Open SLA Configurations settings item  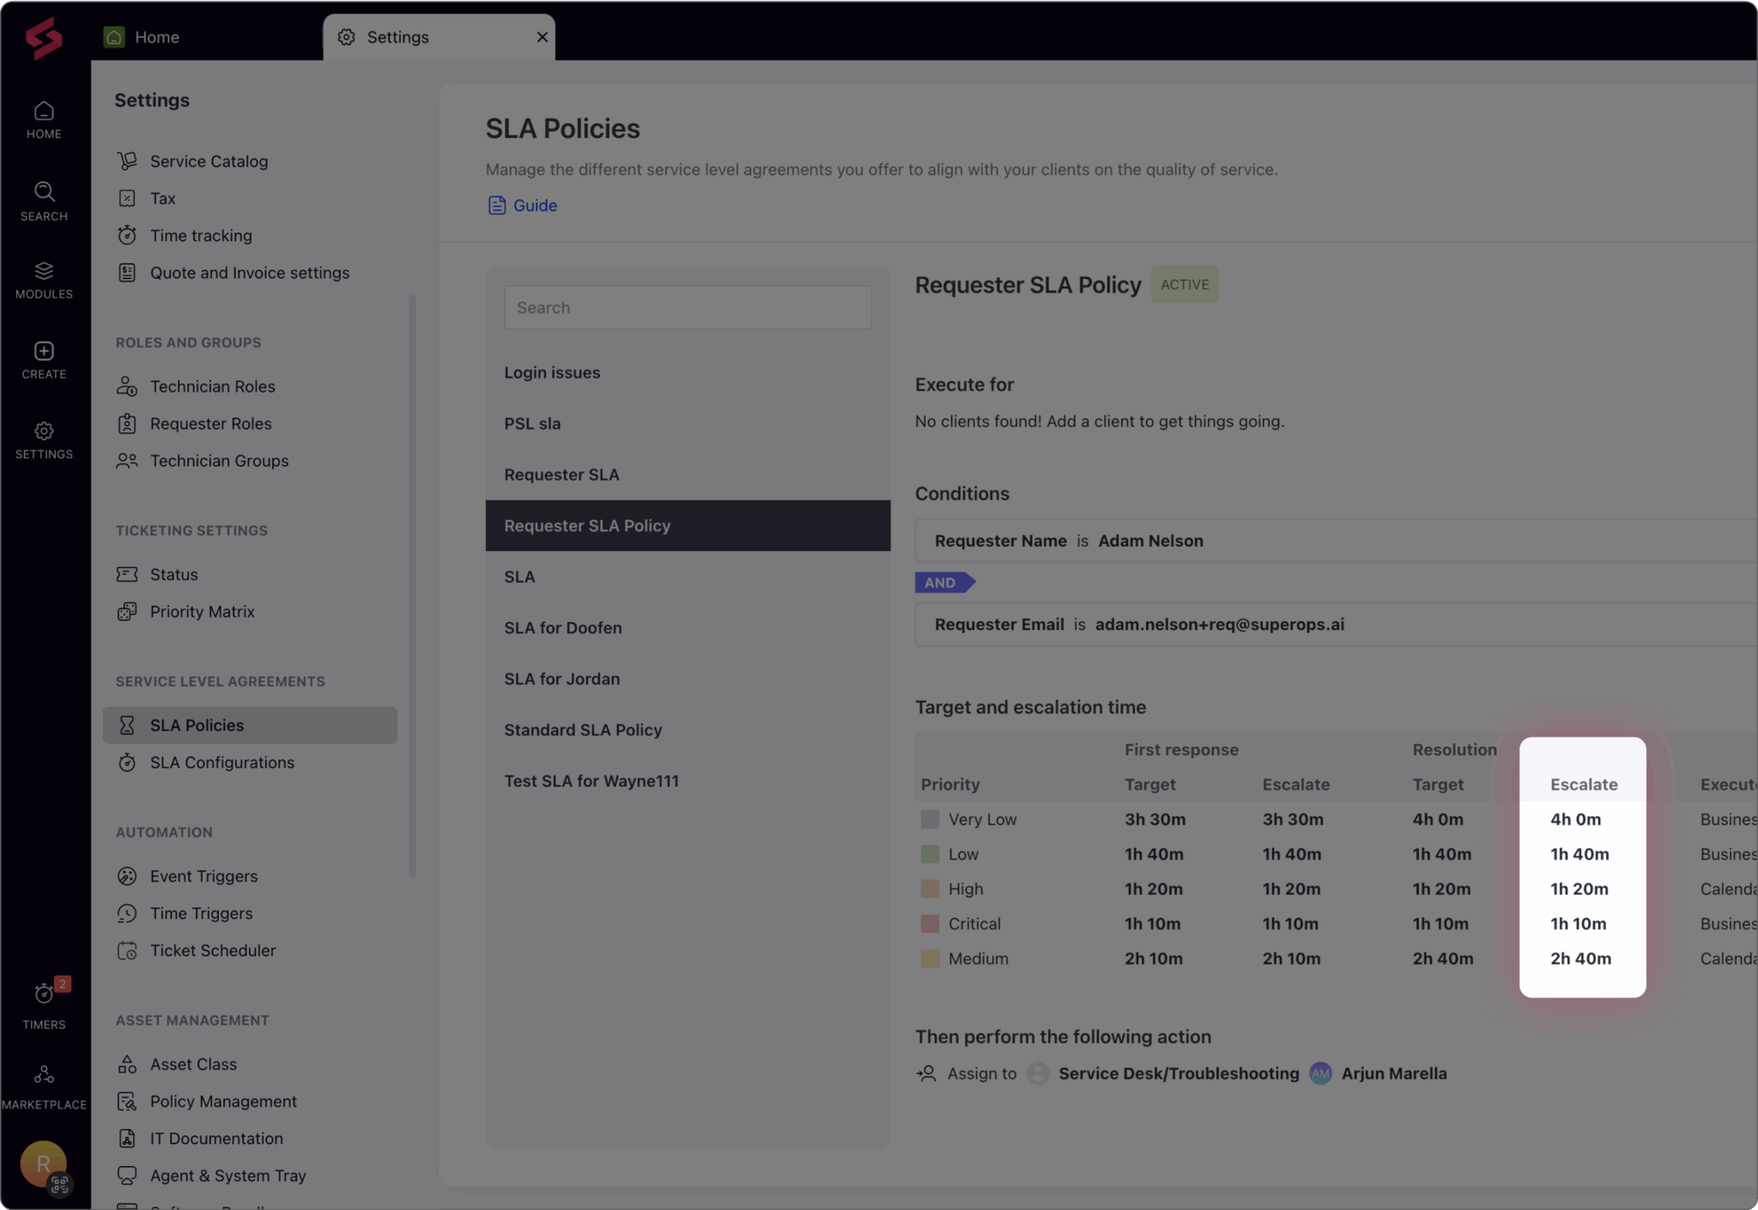[x=221, y=762]
